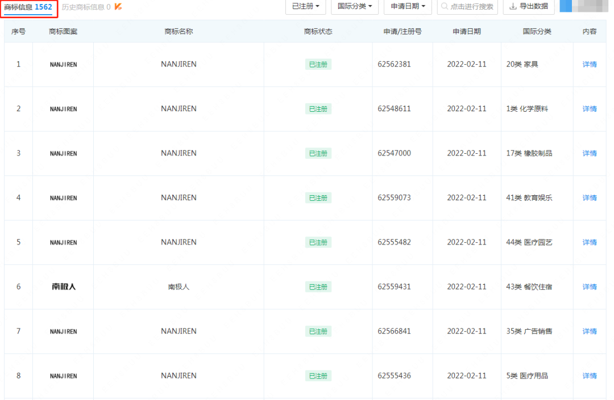This screenshot has width=614, height=400.
Task: Focus the 点击进行搜索 search box
Action: (x=467, y=6)
